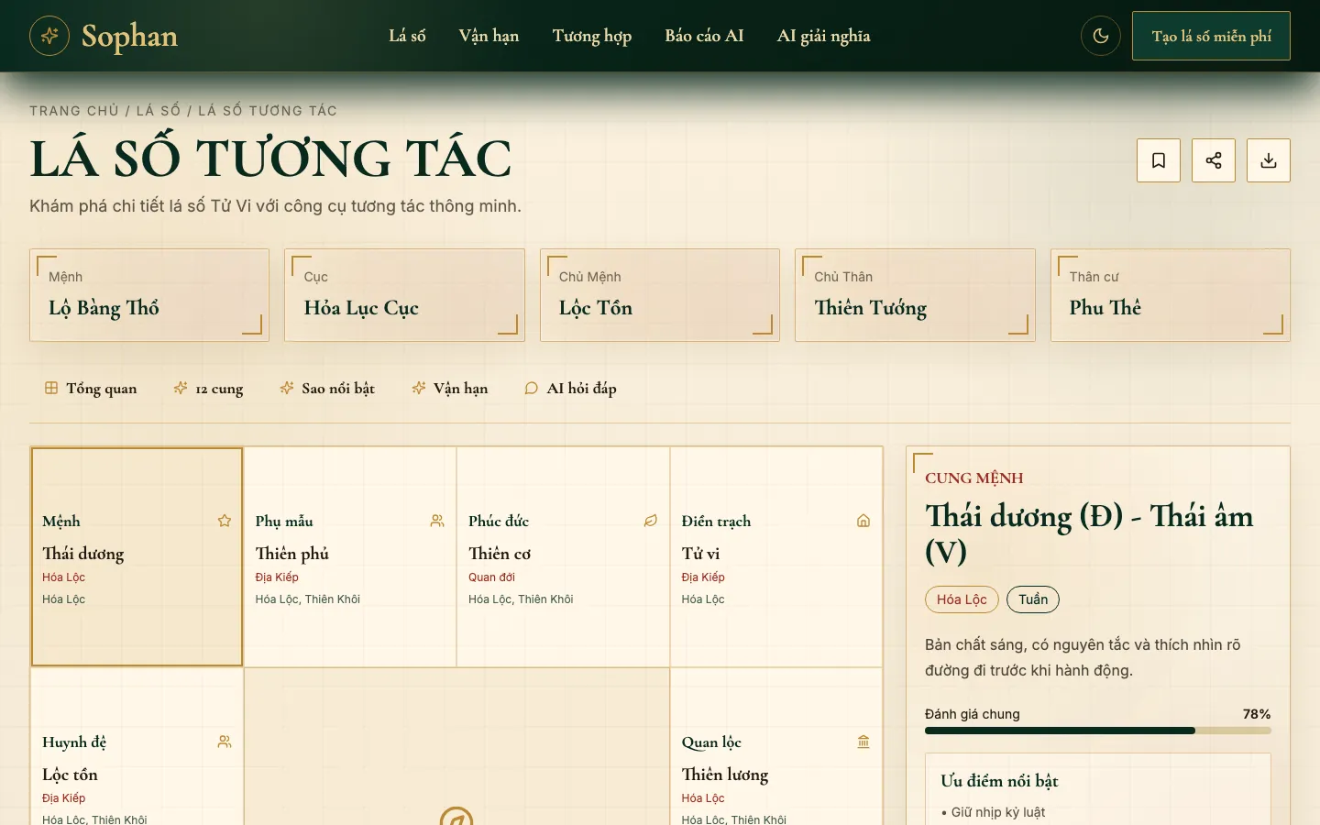Switch to the Vận hạn tab below cards
The height and width of the screenshot is (825, 1320).
tap(450, 389)
